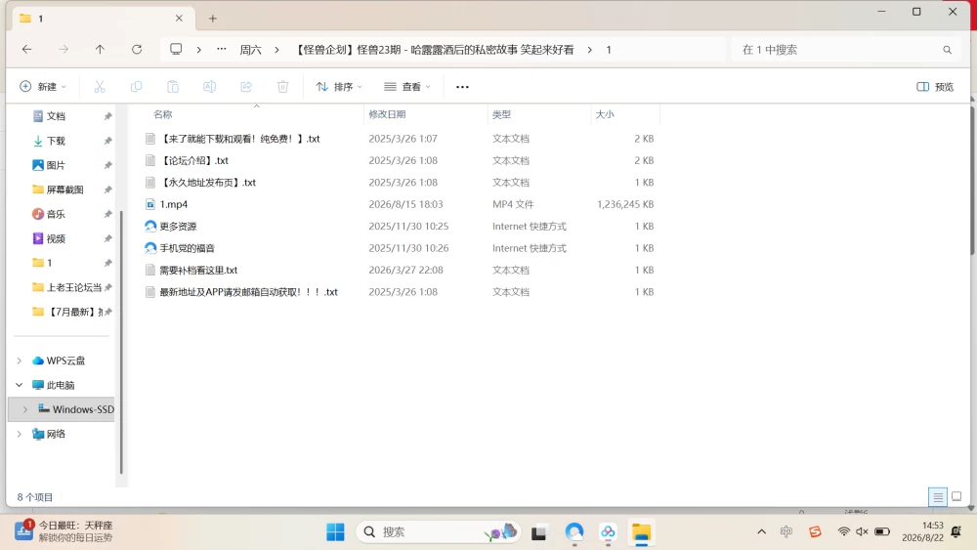Click the 1.mp4 file icon

[150, 204]
